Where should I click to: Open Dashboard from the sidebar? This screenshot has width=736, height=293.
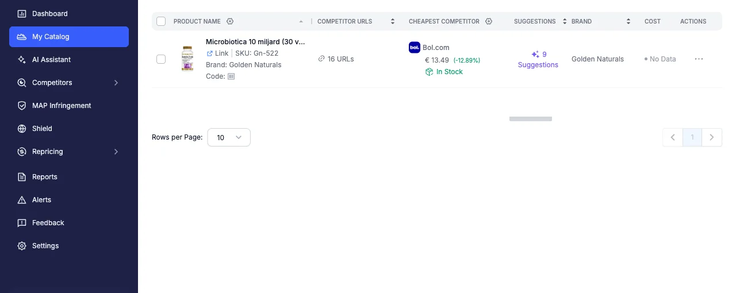point(69,13)
